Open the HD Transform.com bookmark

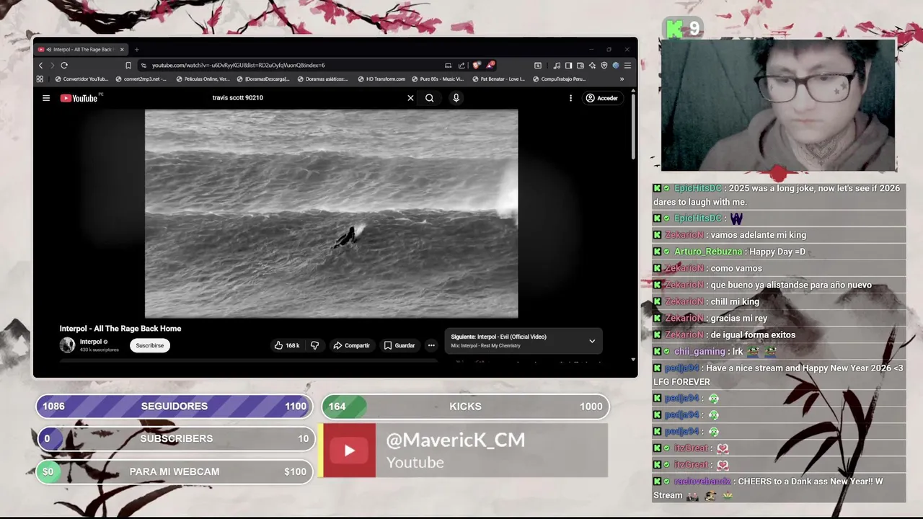[x=382, y=79]
